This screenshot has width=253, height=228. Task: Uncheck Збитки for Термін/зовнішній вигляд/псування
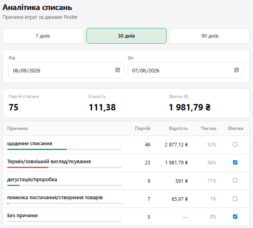click(x=235, y=162)
